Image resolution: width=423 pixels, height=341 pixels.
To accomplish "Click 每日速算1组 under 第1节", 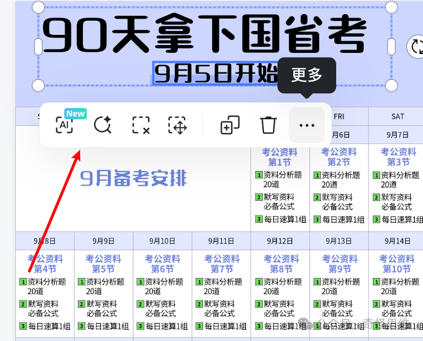I will click(x=285, y=219).
